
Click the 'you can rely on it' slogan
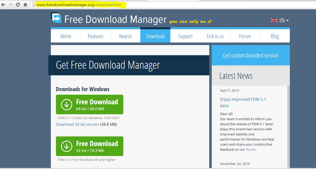click(x=190, y=21)
